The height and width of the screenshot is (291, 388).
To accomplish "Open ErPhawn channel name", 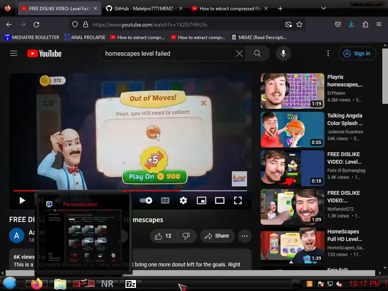I will tap(336, 93).
